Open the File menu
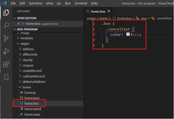This screenshot has width=174, height=119. (13, 3)
